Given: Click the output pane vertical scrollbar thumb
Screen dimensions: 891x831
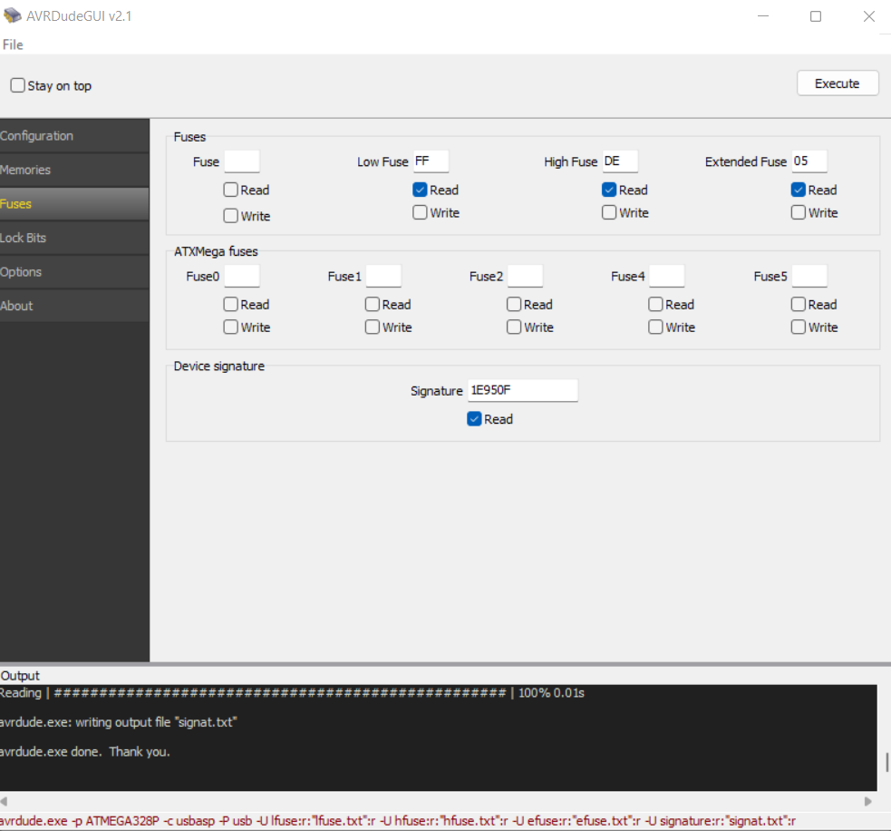Looking at the screenshot, I should tap(886, 762).
